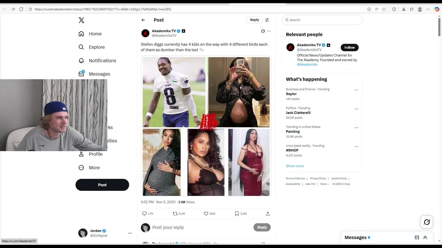Click the Search input field
This screenshot has height=248, width=442.
[x=322, y=20]
